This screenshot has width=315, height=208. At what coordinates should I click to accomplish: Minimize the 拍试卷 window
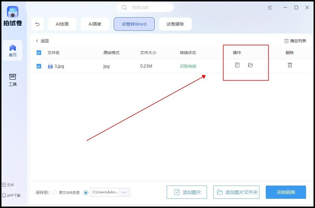pyautogui.click(x=285, y=8)
